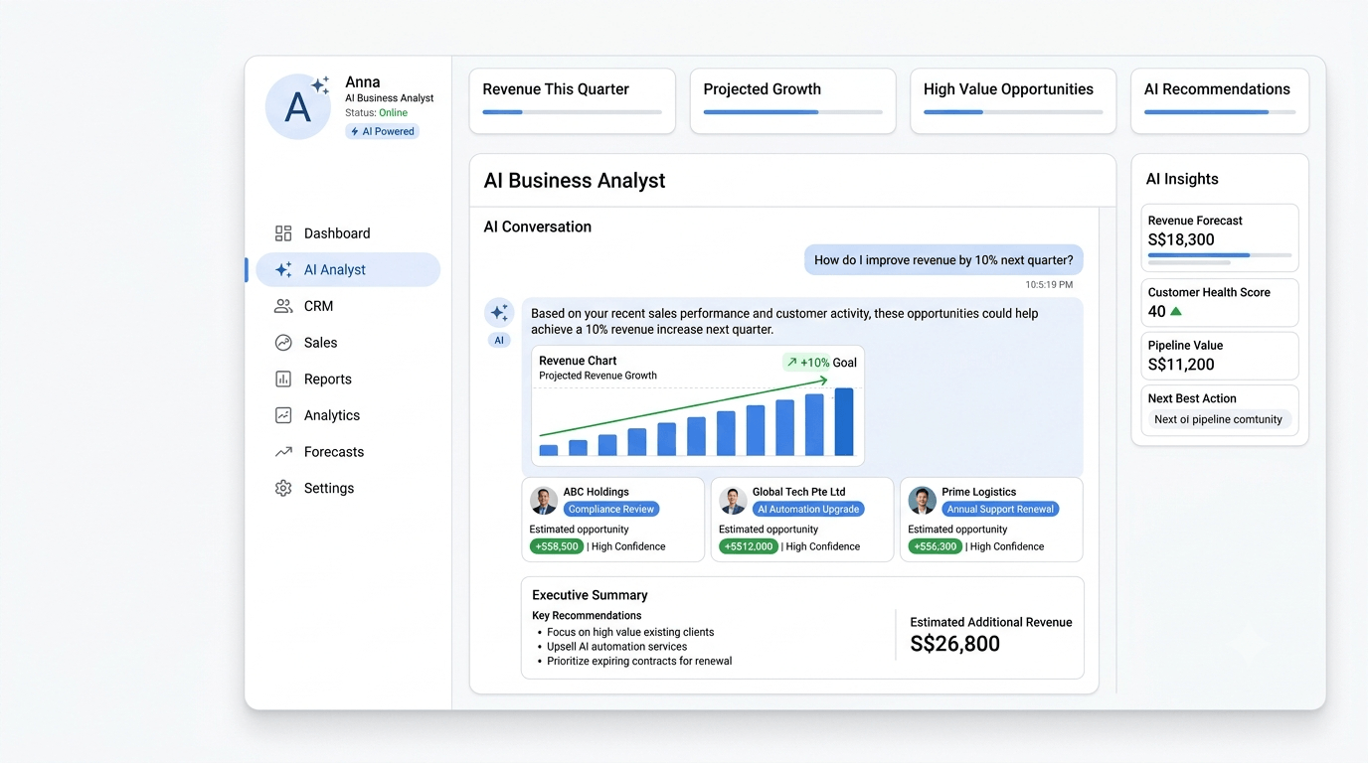Image resolution: width=1368 pixels, height=763 pixels.
Task: Click the +S$8,500 opportunity amount
Action: coord(557,546)
